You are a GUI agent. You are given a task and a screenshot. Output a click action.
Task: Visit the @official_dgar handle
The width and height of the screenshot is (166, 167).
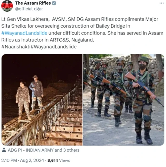(x=29, y=9)
